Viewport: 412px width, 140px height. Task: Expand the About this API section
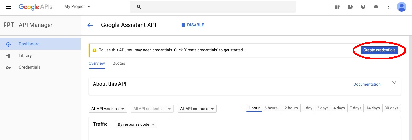394,83
